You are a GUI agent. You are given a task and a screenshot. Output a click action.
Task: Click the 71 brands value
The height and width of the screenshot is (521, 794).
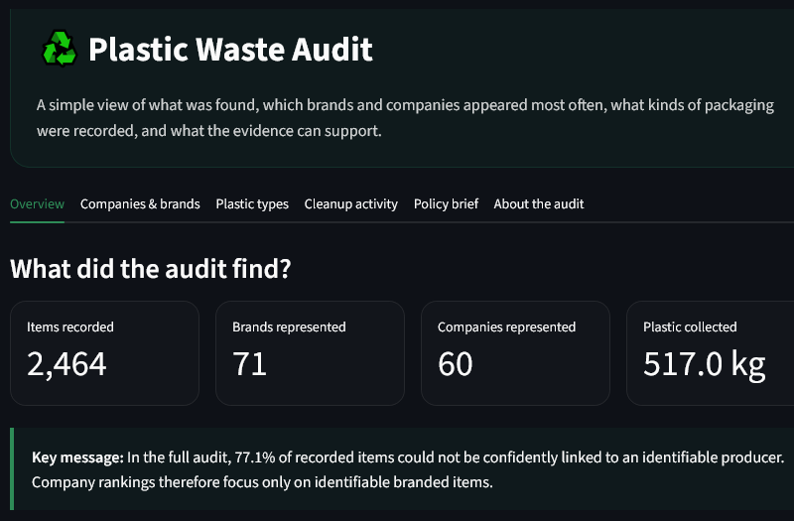(x=250, y=364)
